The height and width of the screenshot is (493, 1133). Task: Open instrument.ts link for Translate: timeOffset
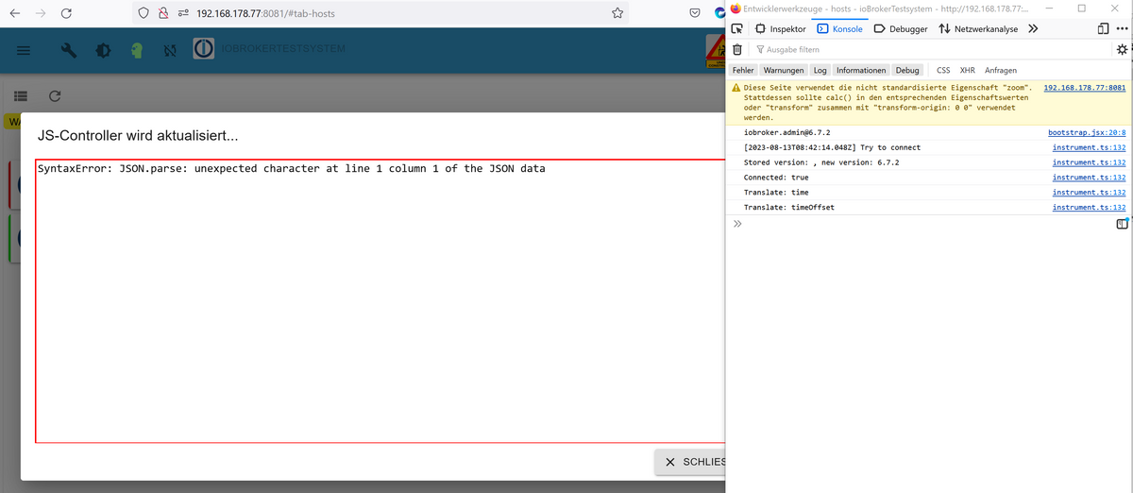tap(1089, 208)
